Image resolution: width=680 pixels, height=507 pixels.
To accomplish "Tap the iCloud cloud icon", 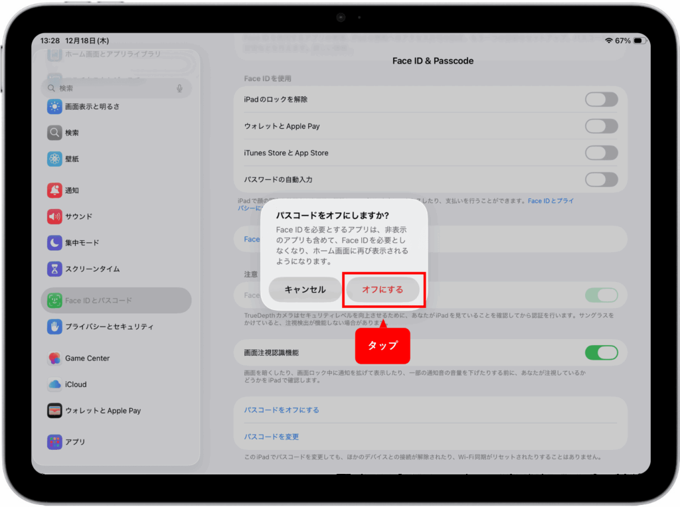I will coord(54,384).
